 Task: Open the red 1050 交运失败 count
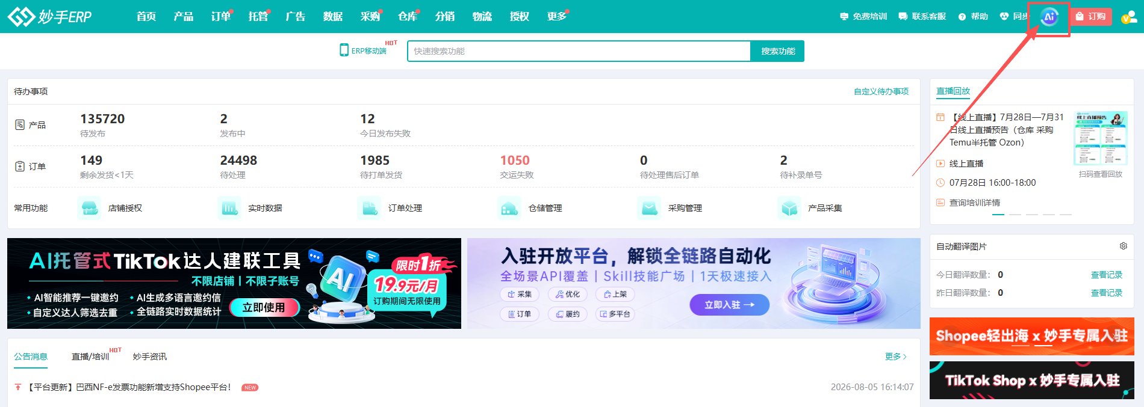517,167
